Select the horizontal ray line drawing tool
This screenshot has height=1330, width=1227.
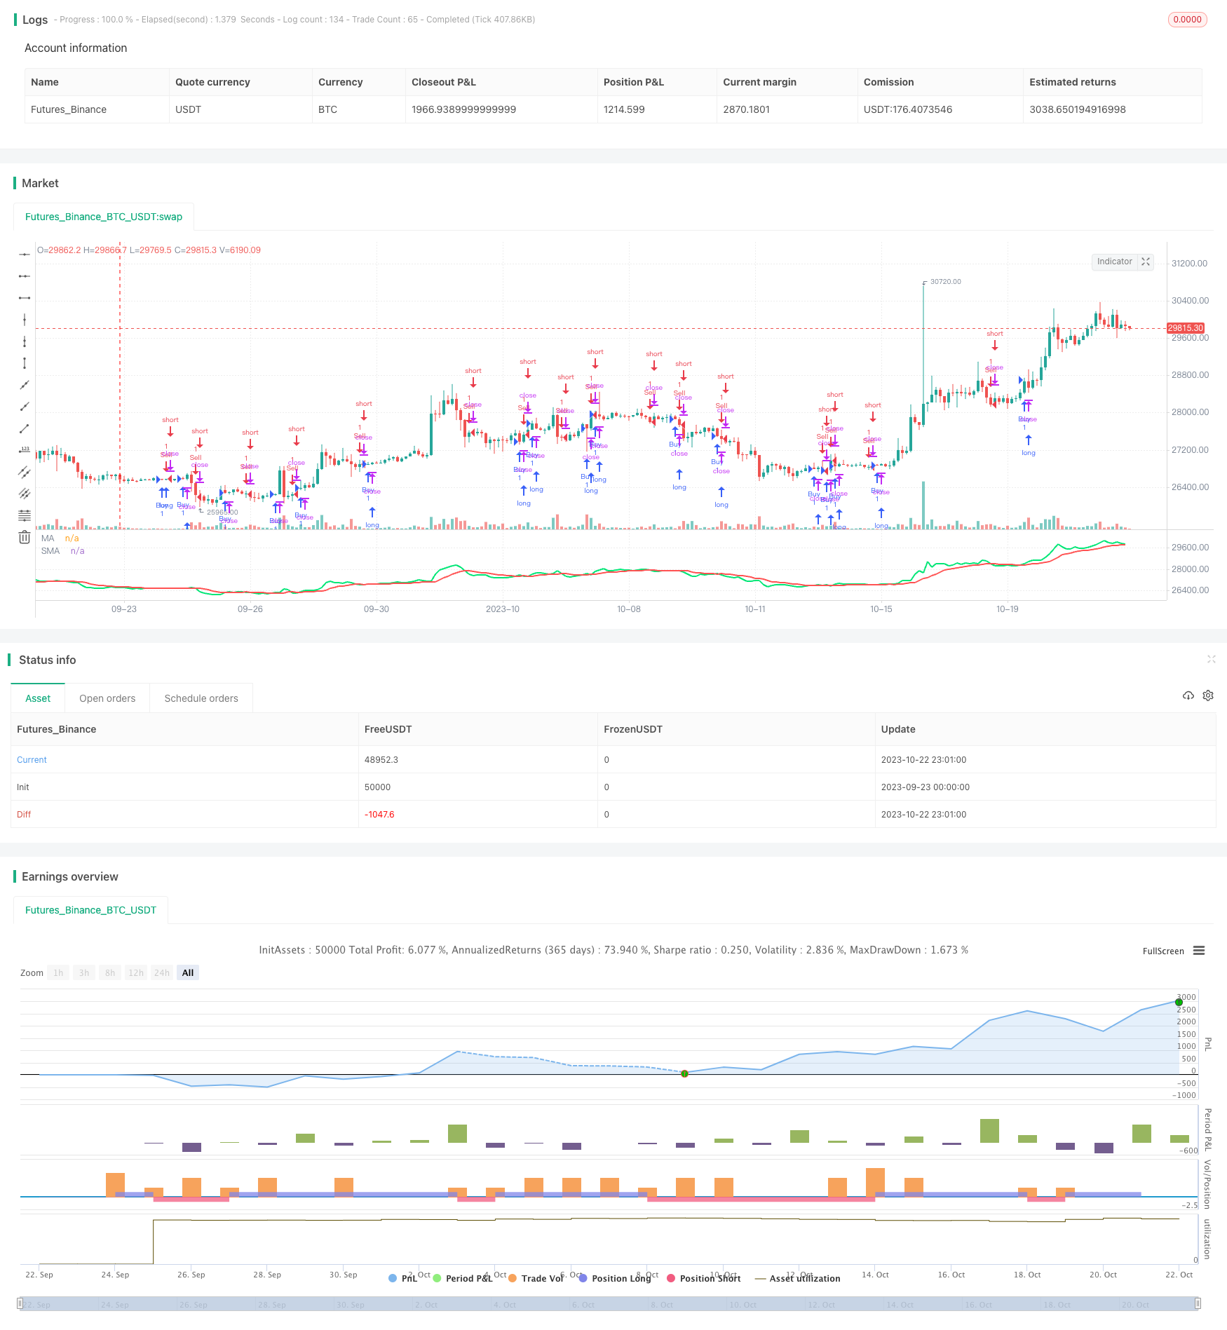(x=25, y=276)
